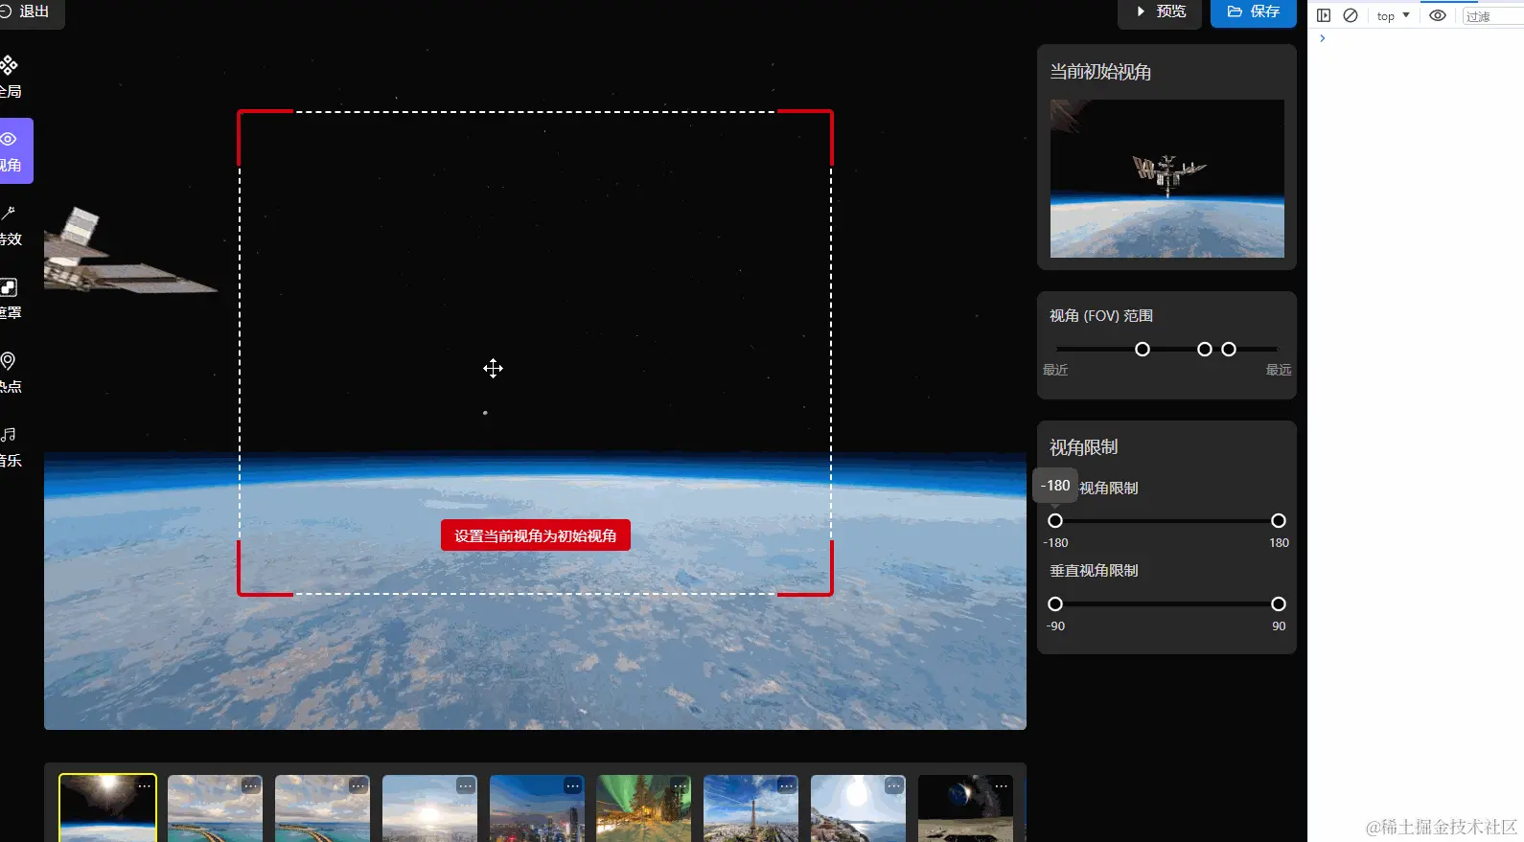The height and width of the screenshot is (842, 1524).
Task: Click the -180 handle of horizontal 视角限制 slider
Action: click(x=1055, y=521)
